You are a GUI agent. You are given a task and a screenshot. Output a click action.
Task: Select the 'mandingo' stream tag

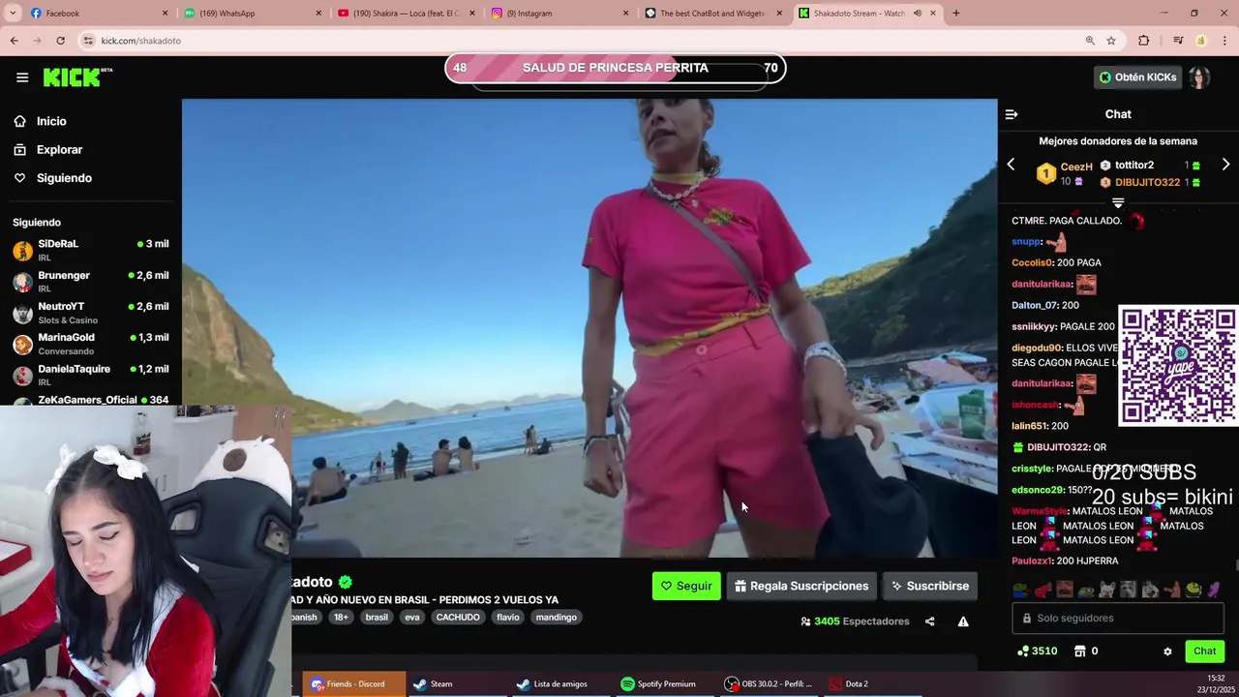pos(557,618)
